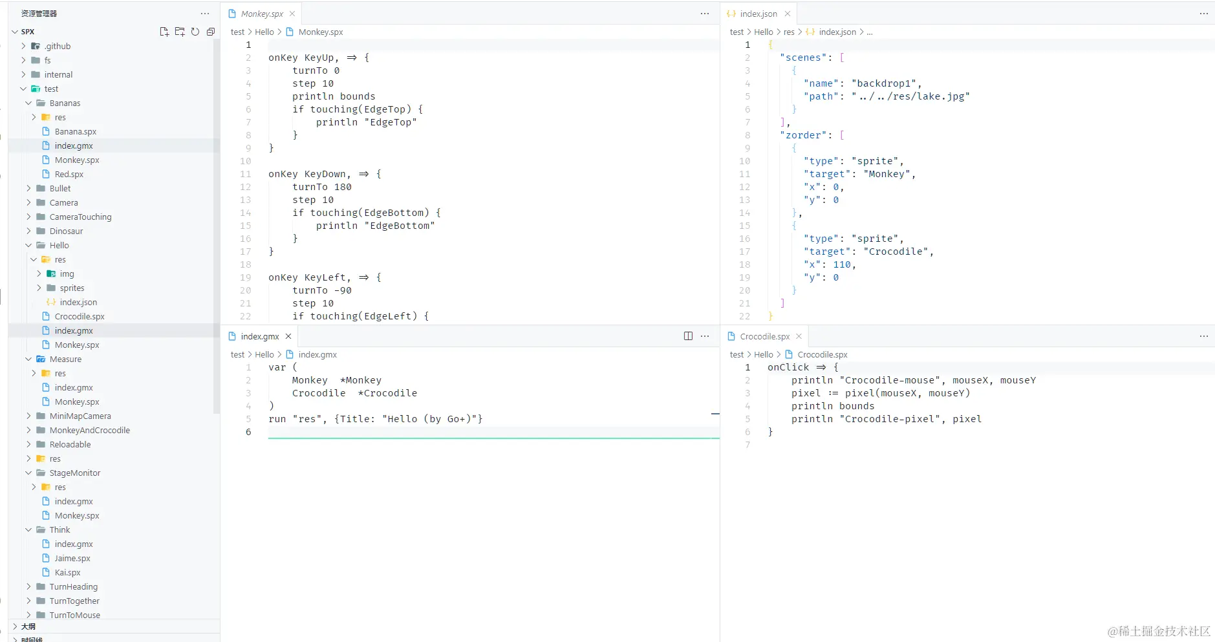The image size is (1215, 642).
Task: Open more actions for index.gmx editor group
Action: 705,336
